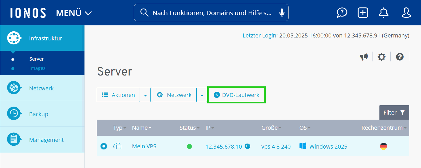Sort by OS column
Screen dimensions: 421x168
click(x=305, y=128)
